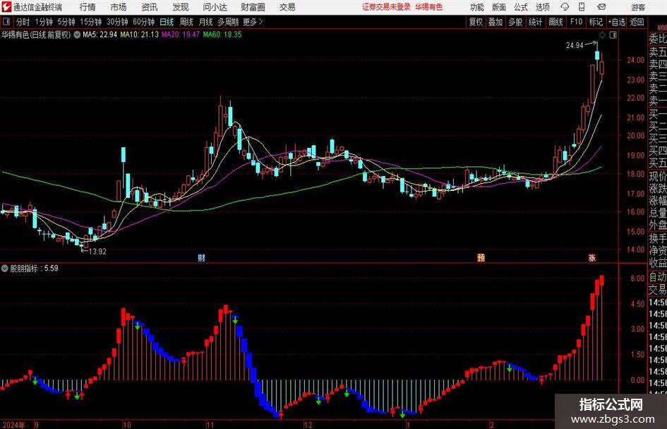Open the 发现 menu
This screenshot has height=429, width=667.
181,7
